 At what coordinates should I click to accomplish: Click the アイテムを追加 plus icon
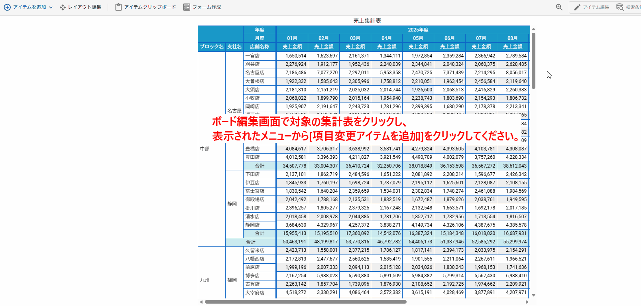(7, 7)
